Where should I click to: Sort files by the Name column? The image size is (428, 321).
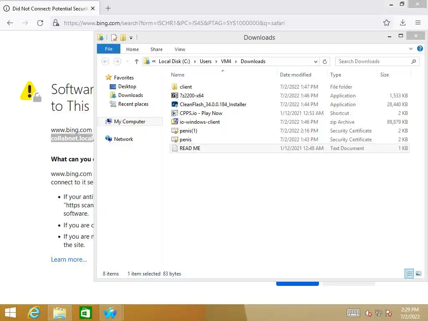[178, 75]
